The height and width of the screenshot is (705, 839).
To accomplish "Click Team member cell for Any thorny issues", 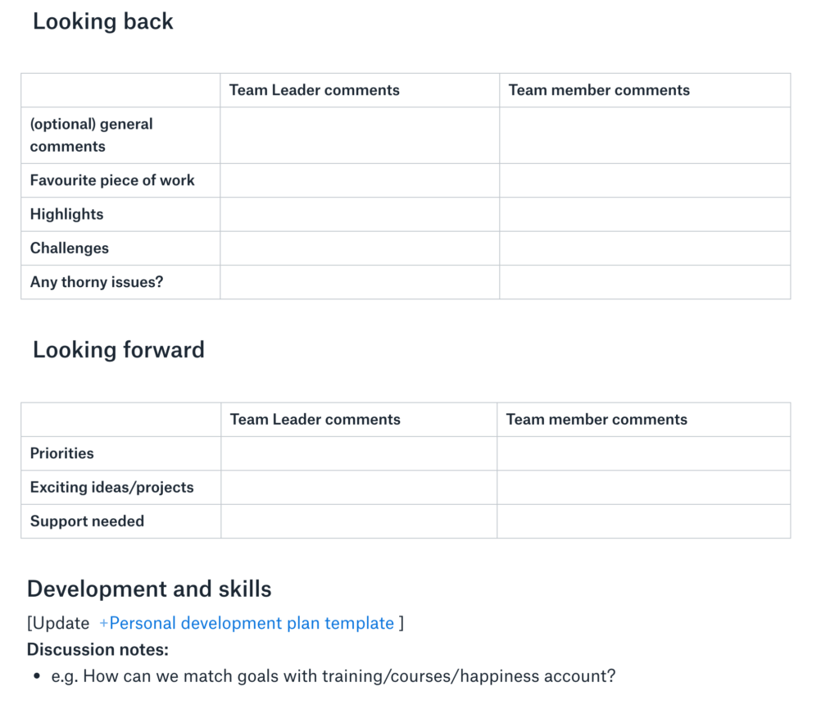I will [645, 282].
